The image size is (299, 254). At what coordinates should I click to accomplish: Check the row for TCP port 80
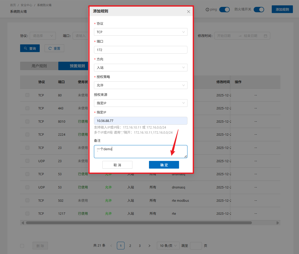[28, 95]
